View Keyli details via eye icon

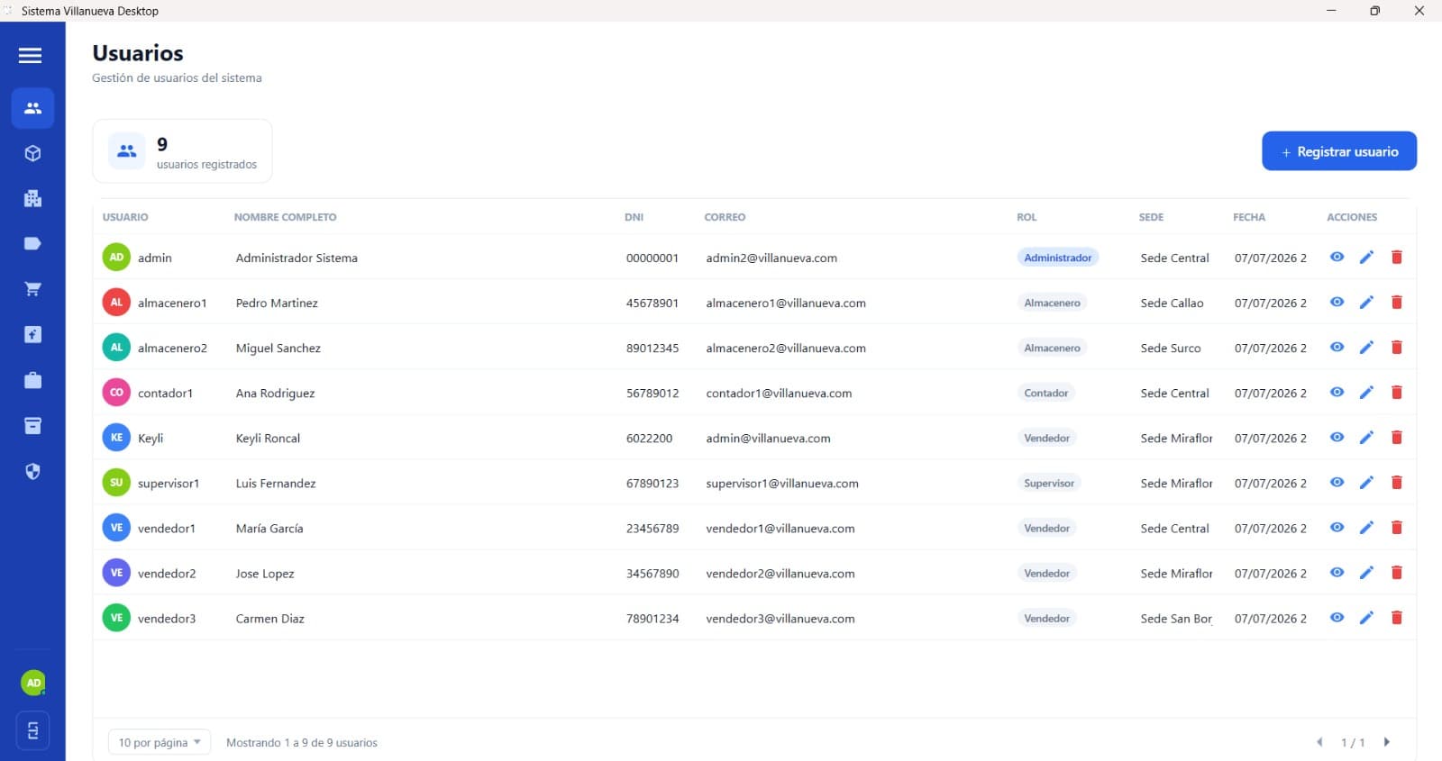(1337, 437)
